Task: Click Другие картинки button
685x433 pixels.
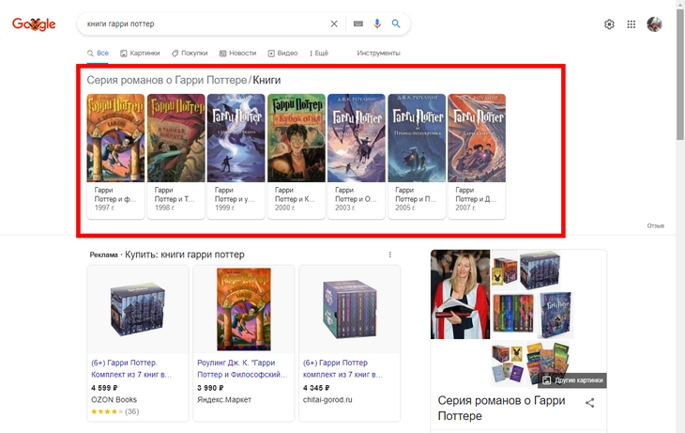Action: pos(572,380)
